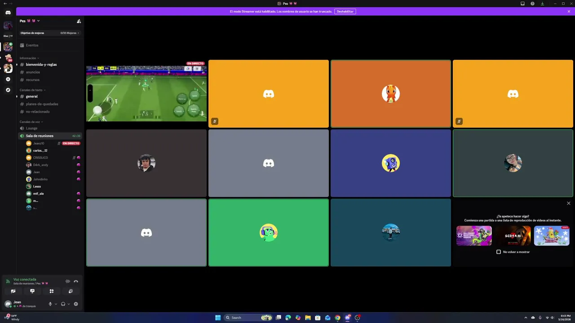Turn on camera in voice panel
This screenshot has height=323, width=575.
[13, 291]
